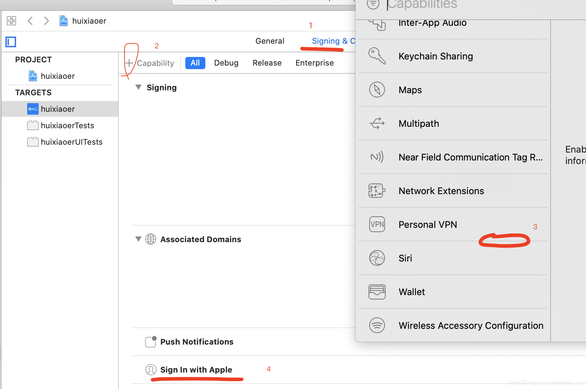Select the Release configuration filter
Viewport: 586px width, 389px height.
267,63
